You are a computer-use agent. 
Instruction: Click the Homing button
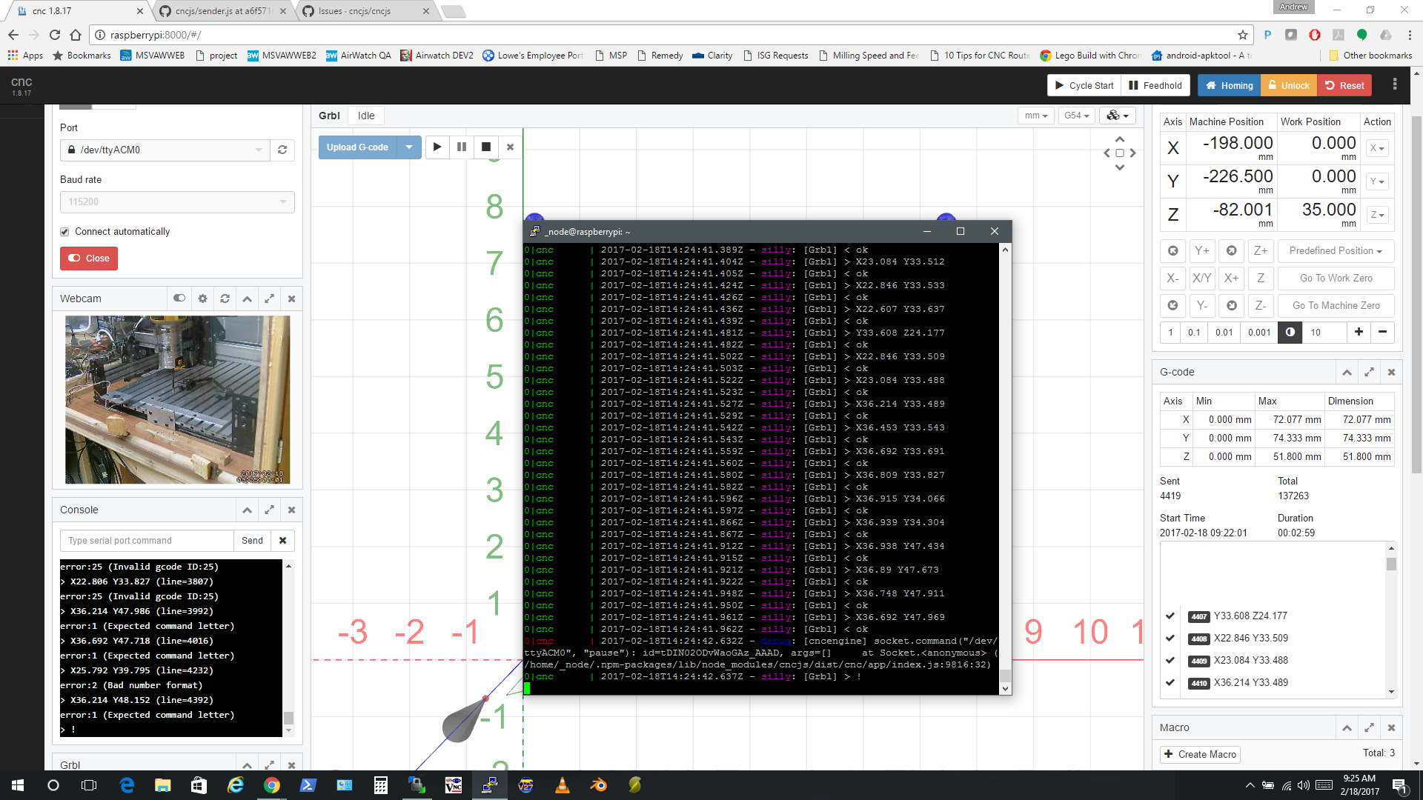(x=1229, y=85)
